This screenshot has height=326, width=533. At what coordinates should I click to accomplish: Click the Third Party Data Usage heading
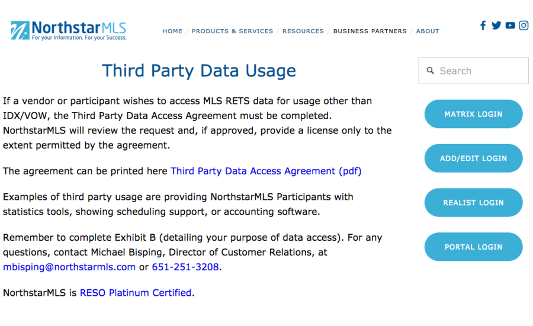(x=199, y=71)
